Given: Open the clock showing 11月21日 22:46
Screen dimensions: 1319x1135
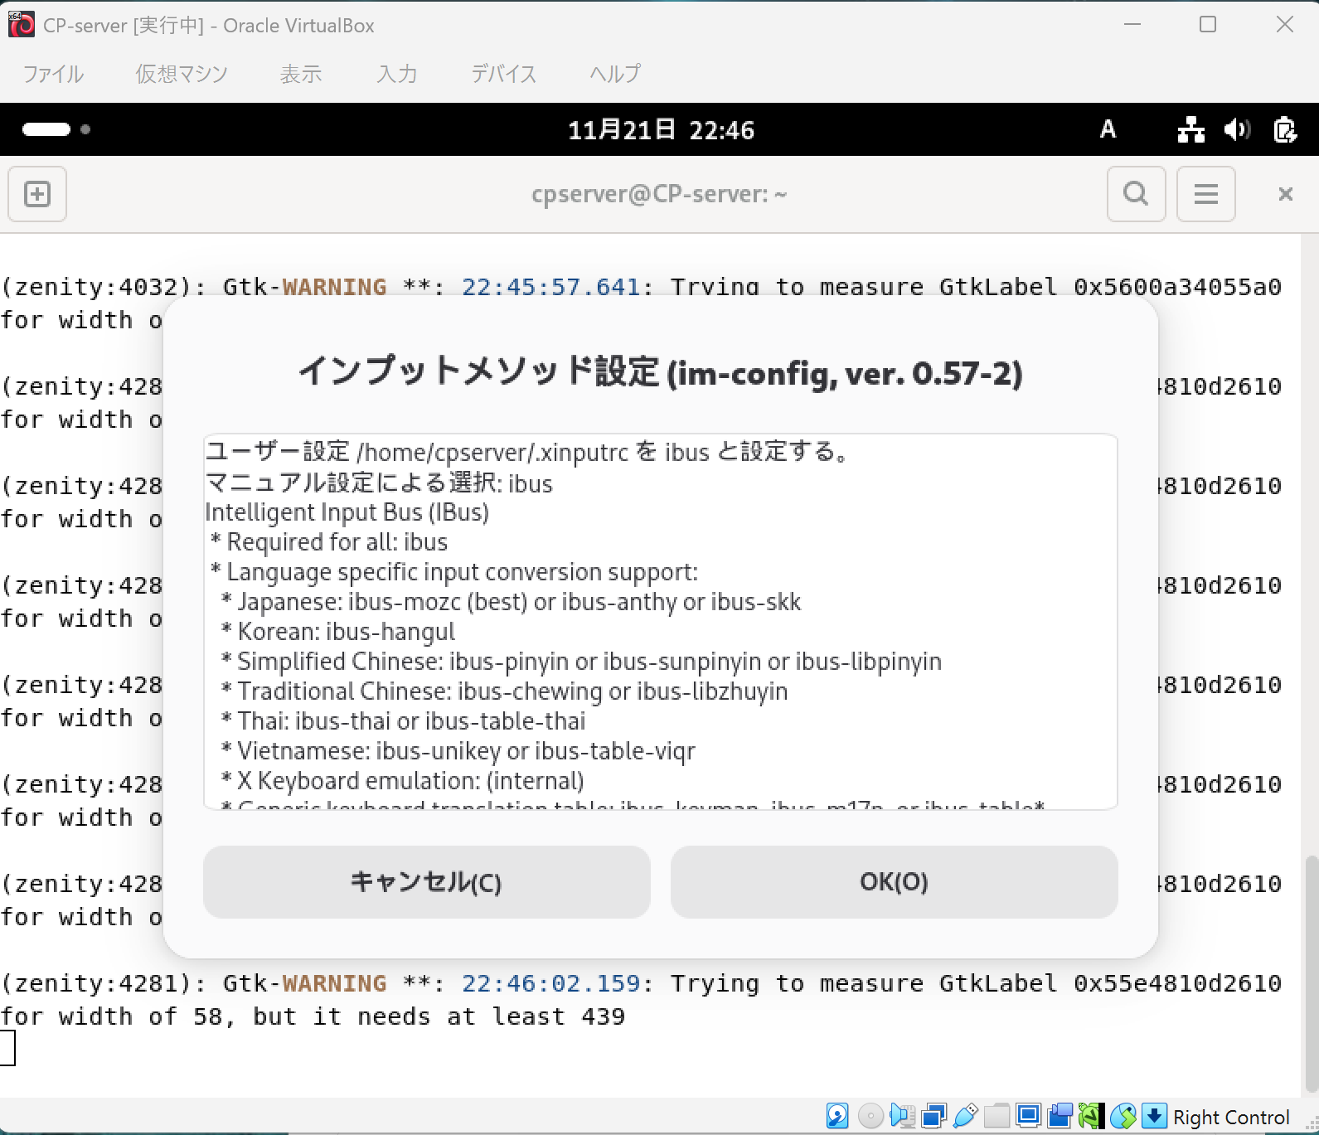Looking at the screenshot, I should [661, 130].
